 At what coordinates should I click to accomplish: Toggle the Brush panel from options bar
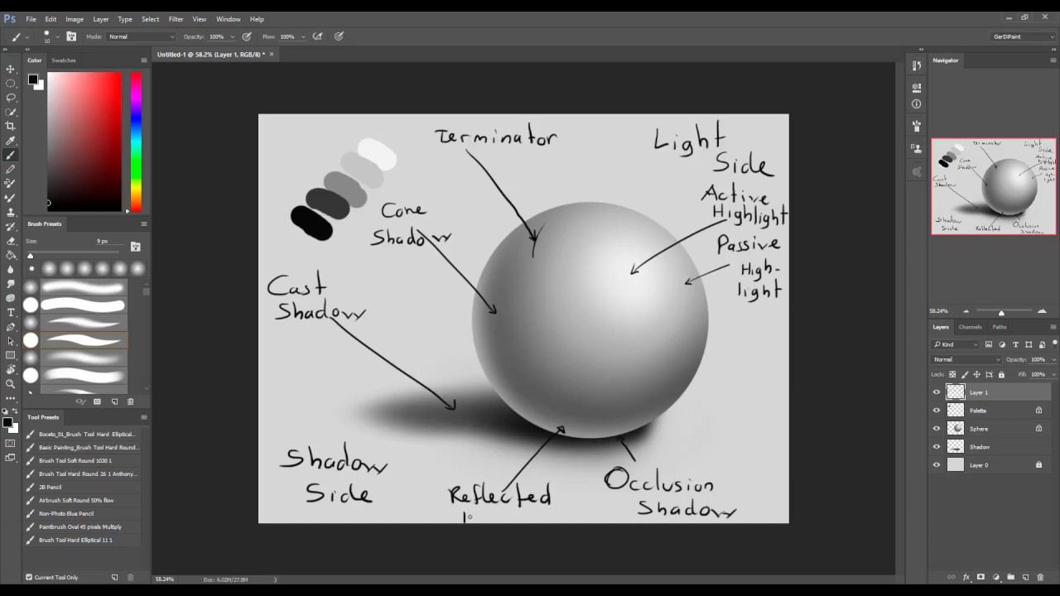[x=71, y=36]
